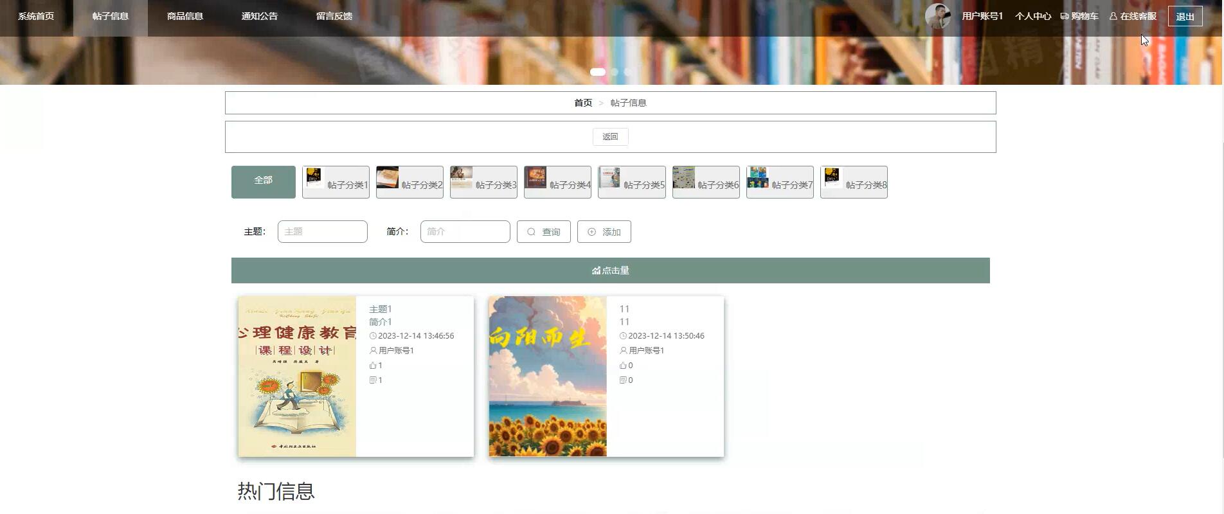Viewport: 1224px width, 514px height.
Task: Click the 用户账号1 name in header
Action: pos(982,16)
